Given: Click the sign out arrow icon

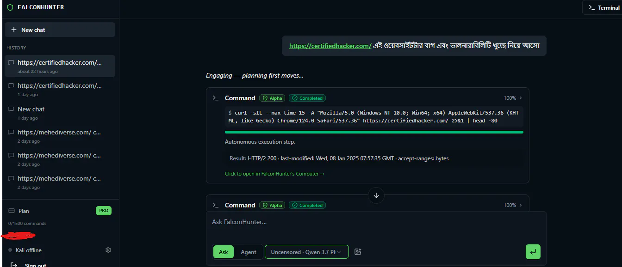Looking at the screenshot, I should point(14,265).
